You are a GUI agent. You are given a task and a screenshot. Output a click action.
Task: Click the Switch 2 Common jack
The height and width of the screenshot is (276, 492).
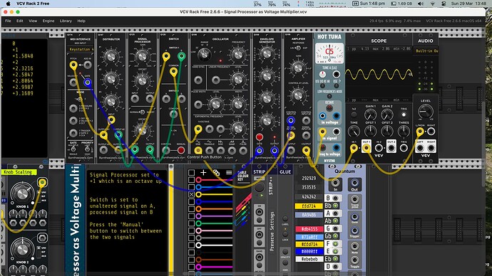[173, 114]
